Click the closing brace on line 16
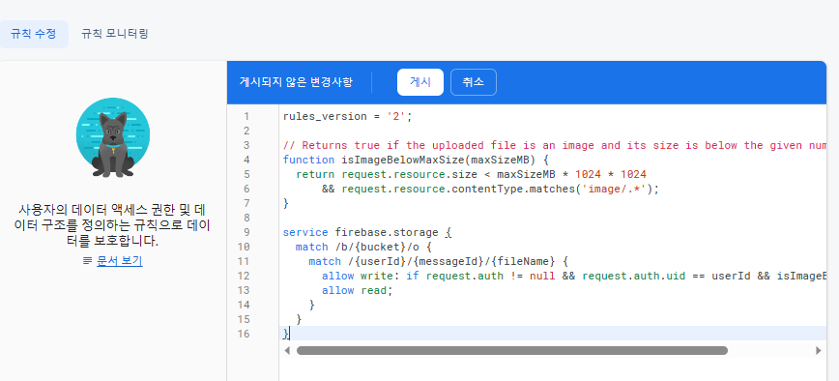Screen dimensions: 839x381 pyautogui.click(x=286, y=334)
